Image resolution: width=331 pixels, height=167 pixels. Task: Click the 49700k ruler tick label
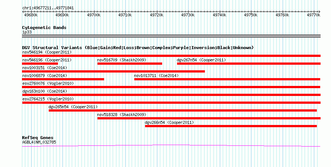tap(94, 15)
